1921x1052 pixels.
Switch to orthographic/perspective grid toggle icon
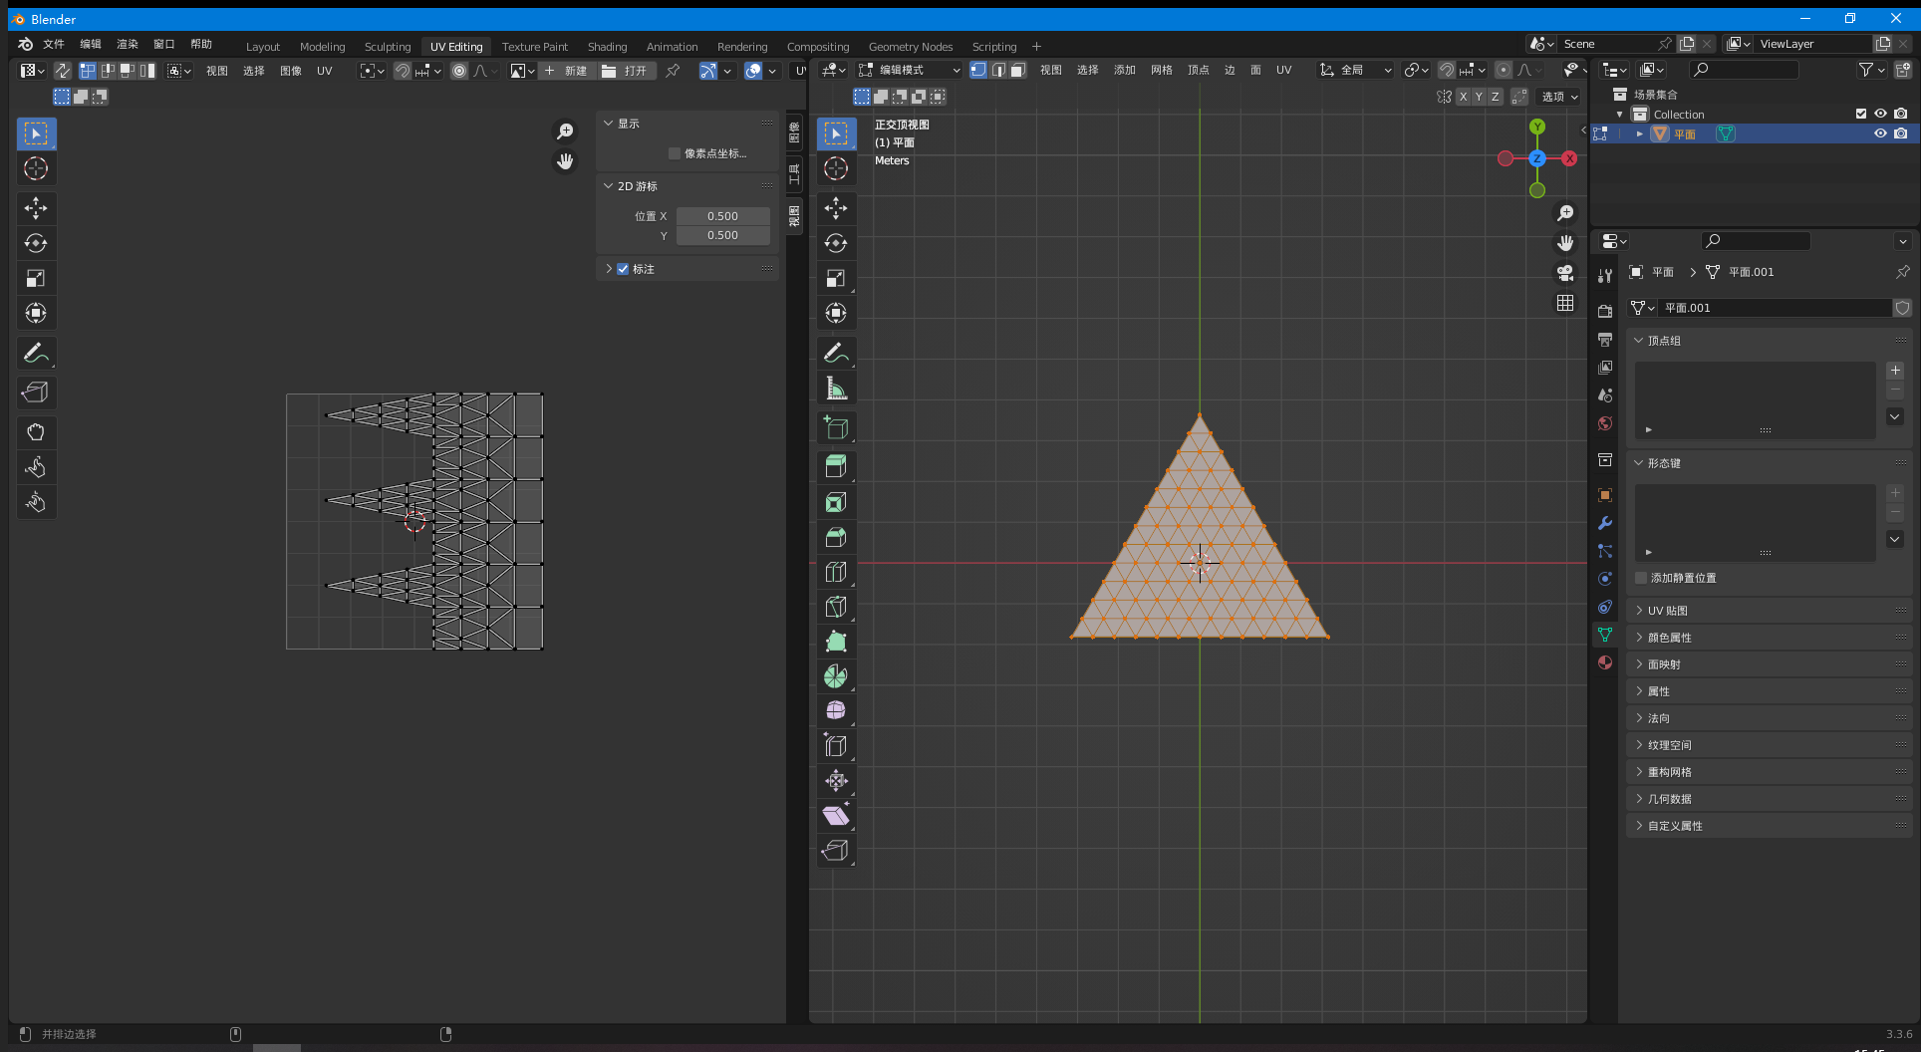[x=1565, y=303]
